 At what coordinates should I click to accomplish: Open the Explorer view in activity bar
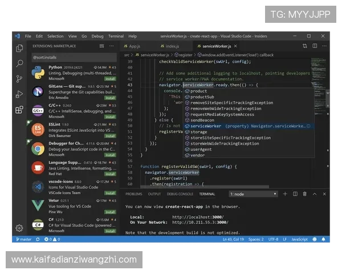pyautogui.click(x=19, y=49)
